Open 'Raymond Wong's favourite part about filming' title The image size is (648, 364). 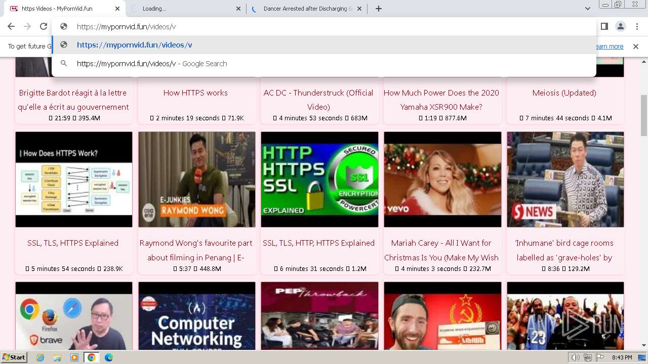[196, 250]
